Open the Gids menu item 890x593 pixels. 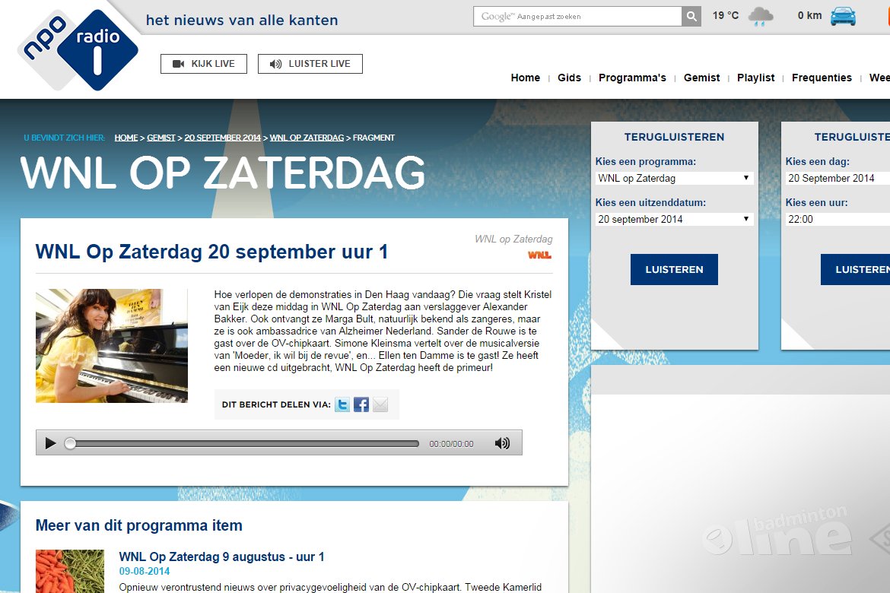tap(569, 78)
